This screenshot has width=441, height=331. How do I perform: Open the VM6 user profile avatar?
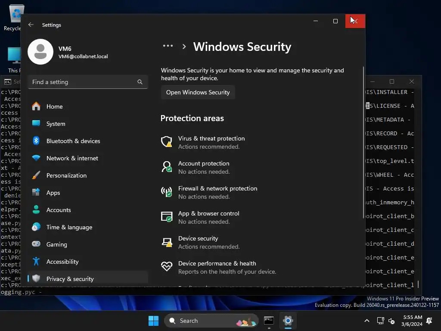40,52
